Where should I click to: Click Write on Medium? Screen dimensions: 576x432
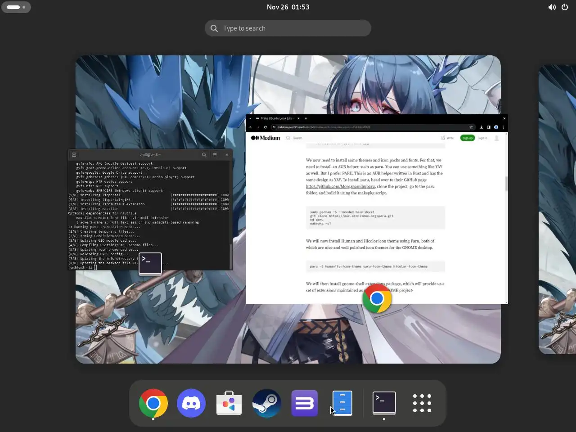click(x=447, y=138)
